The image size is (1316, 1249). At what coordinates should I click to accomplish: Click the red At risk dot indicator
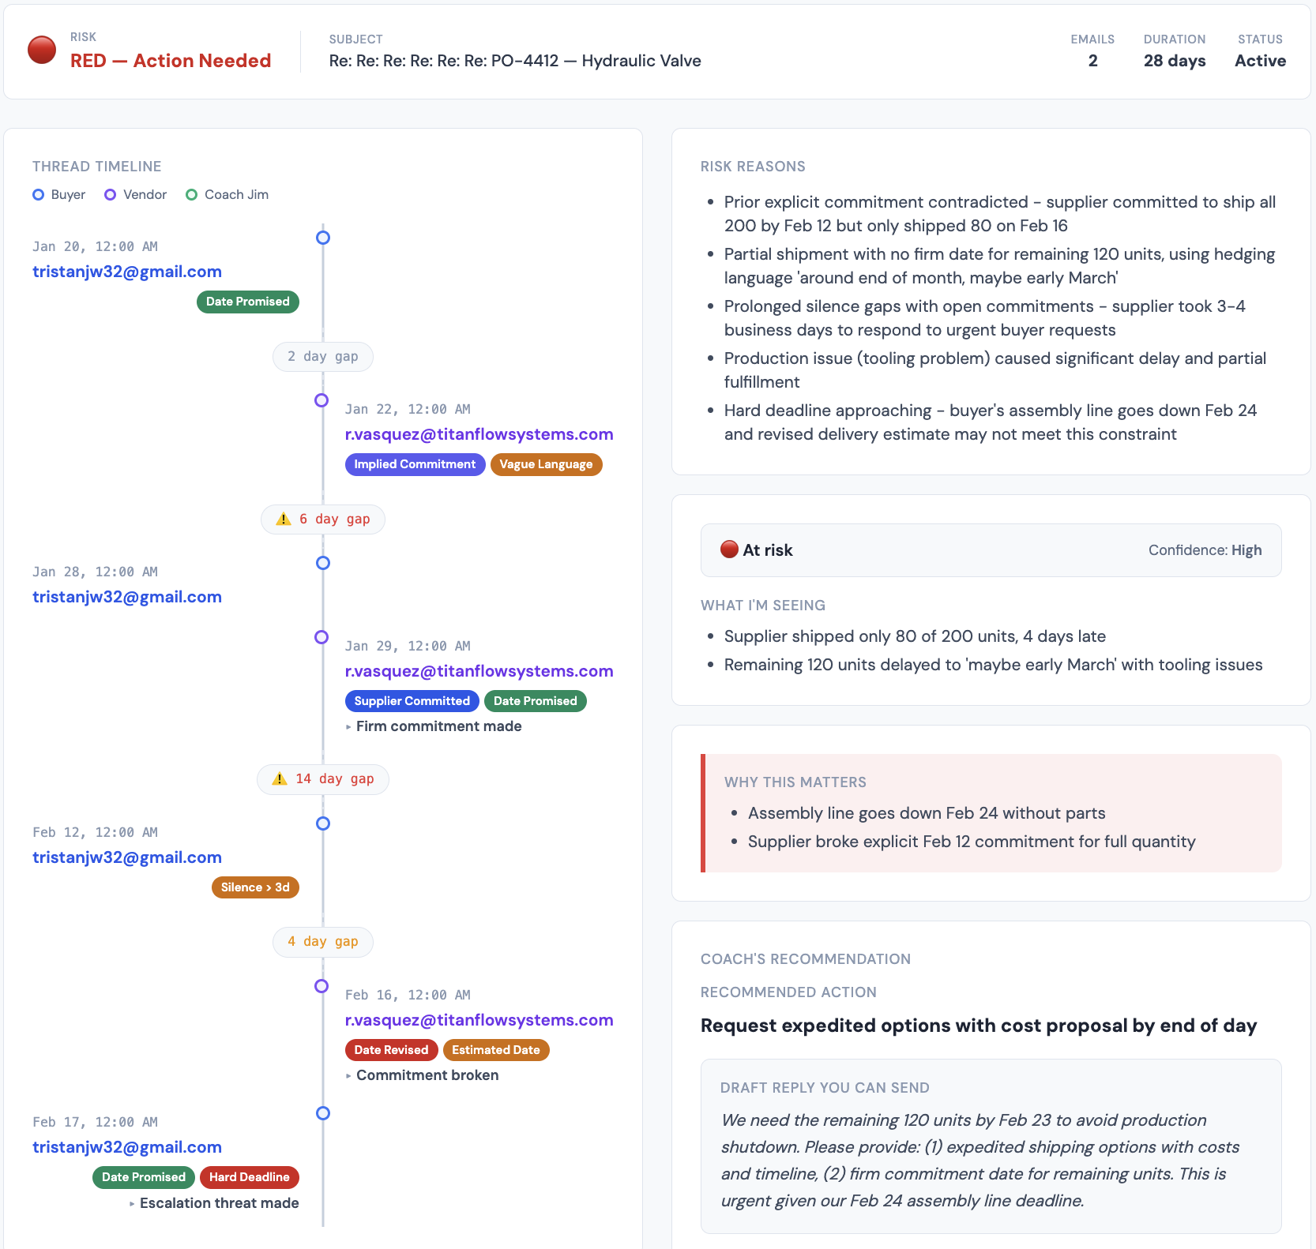728,549
